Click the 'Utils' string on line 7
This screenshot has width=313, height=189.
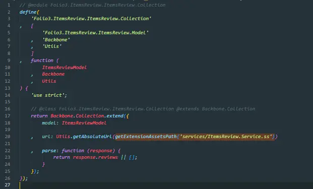[x=52, y=46]
